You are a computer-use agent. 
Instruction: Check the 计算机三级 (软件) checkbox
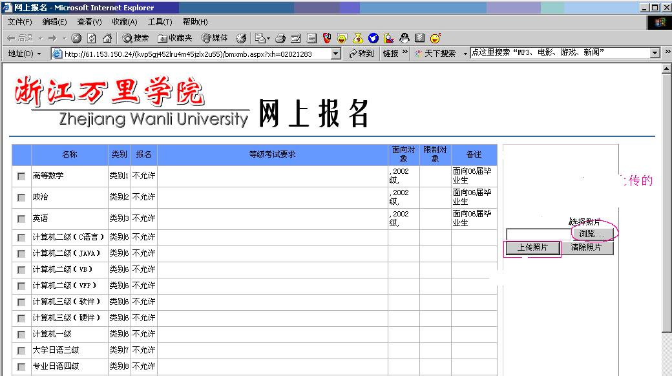(x=21, y=302)
